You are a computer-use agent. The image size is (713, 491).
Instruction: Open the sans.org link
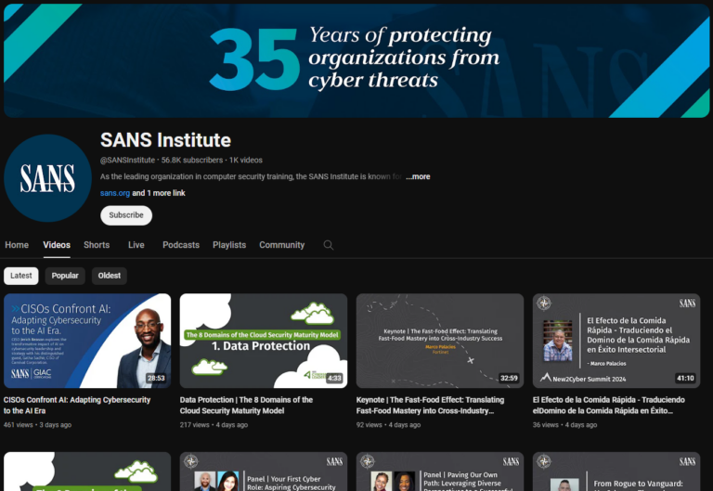click(114, 193)
